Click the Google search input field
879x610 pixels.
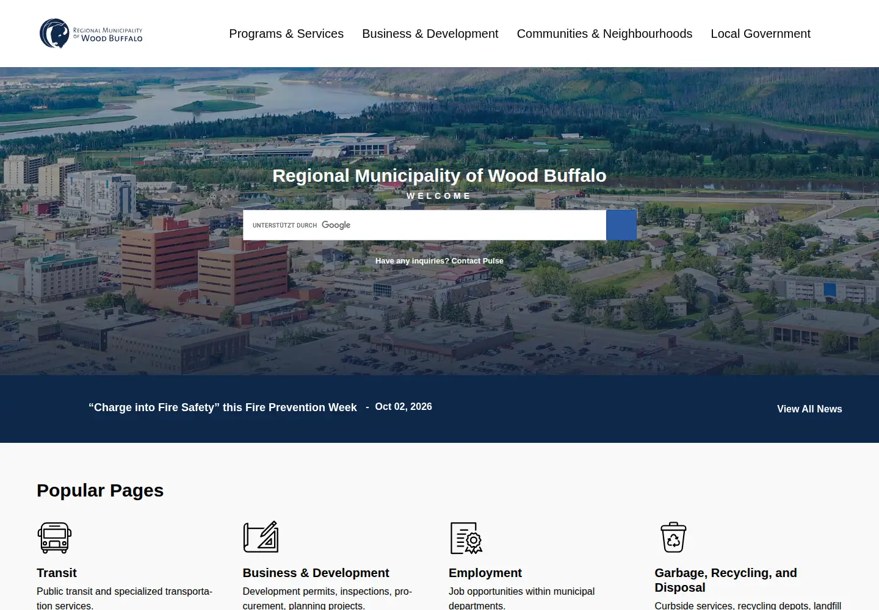[x=424, y=225]
